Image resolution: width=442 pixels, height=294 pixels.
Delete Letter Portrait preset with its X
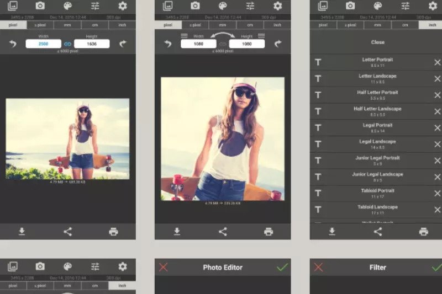click(437, 62)
